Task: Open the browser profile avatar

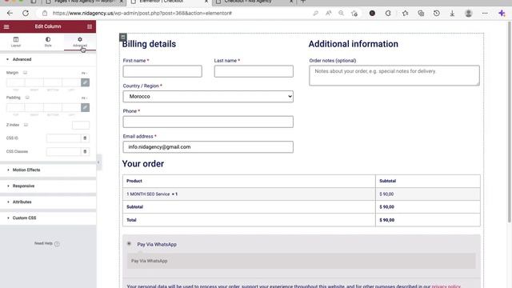Action: point(469,14)
